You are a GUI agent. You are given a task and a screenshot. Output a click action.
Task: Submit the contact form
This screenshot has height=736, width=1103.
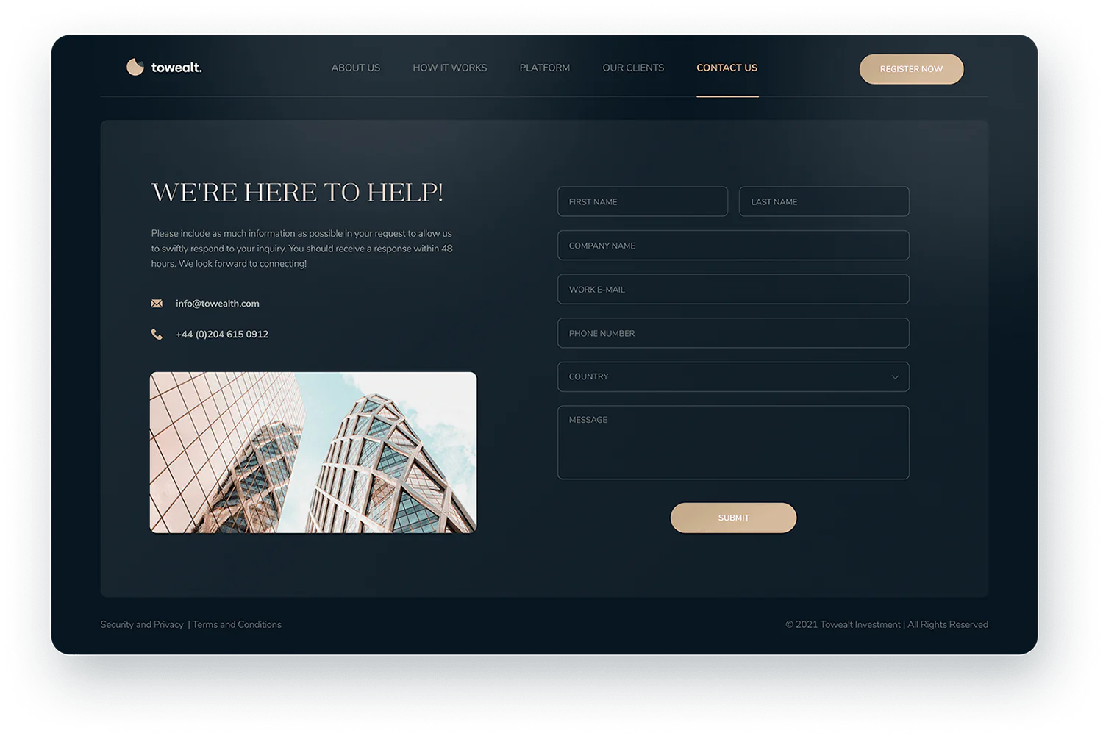pos(734,518)
